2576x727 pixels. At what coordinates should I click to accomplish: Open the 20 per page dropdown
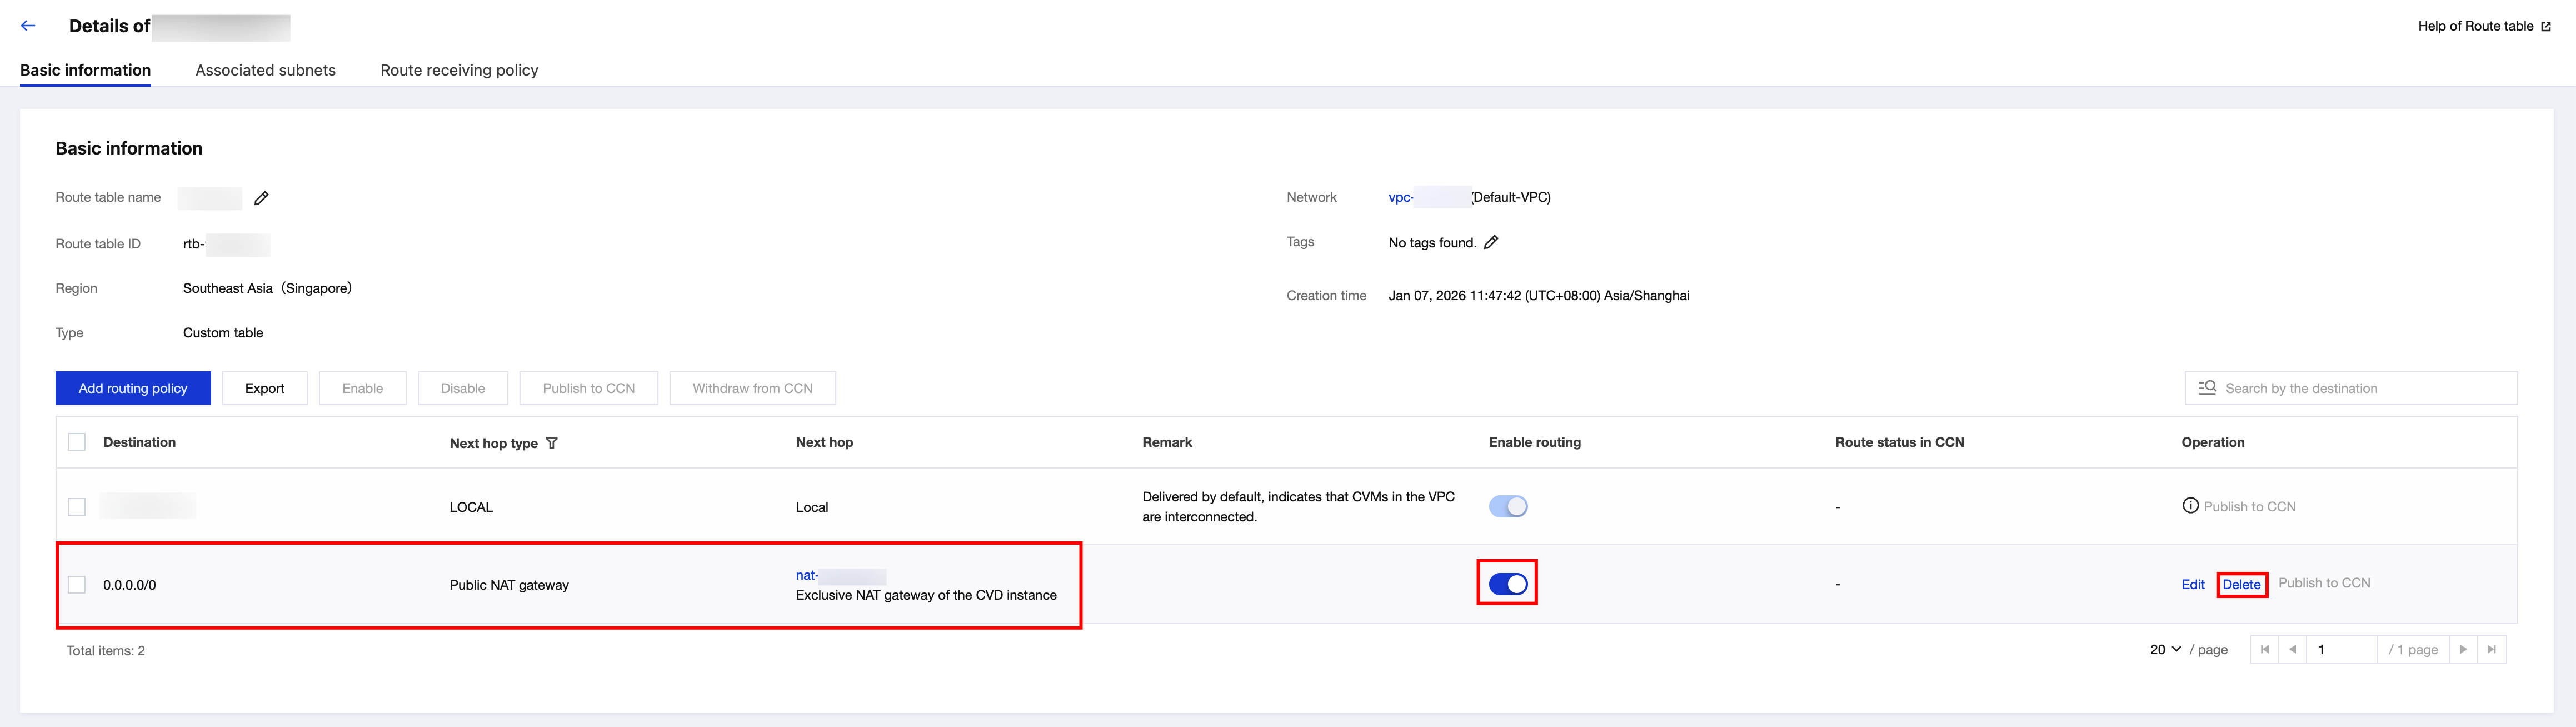(2165, 649)
